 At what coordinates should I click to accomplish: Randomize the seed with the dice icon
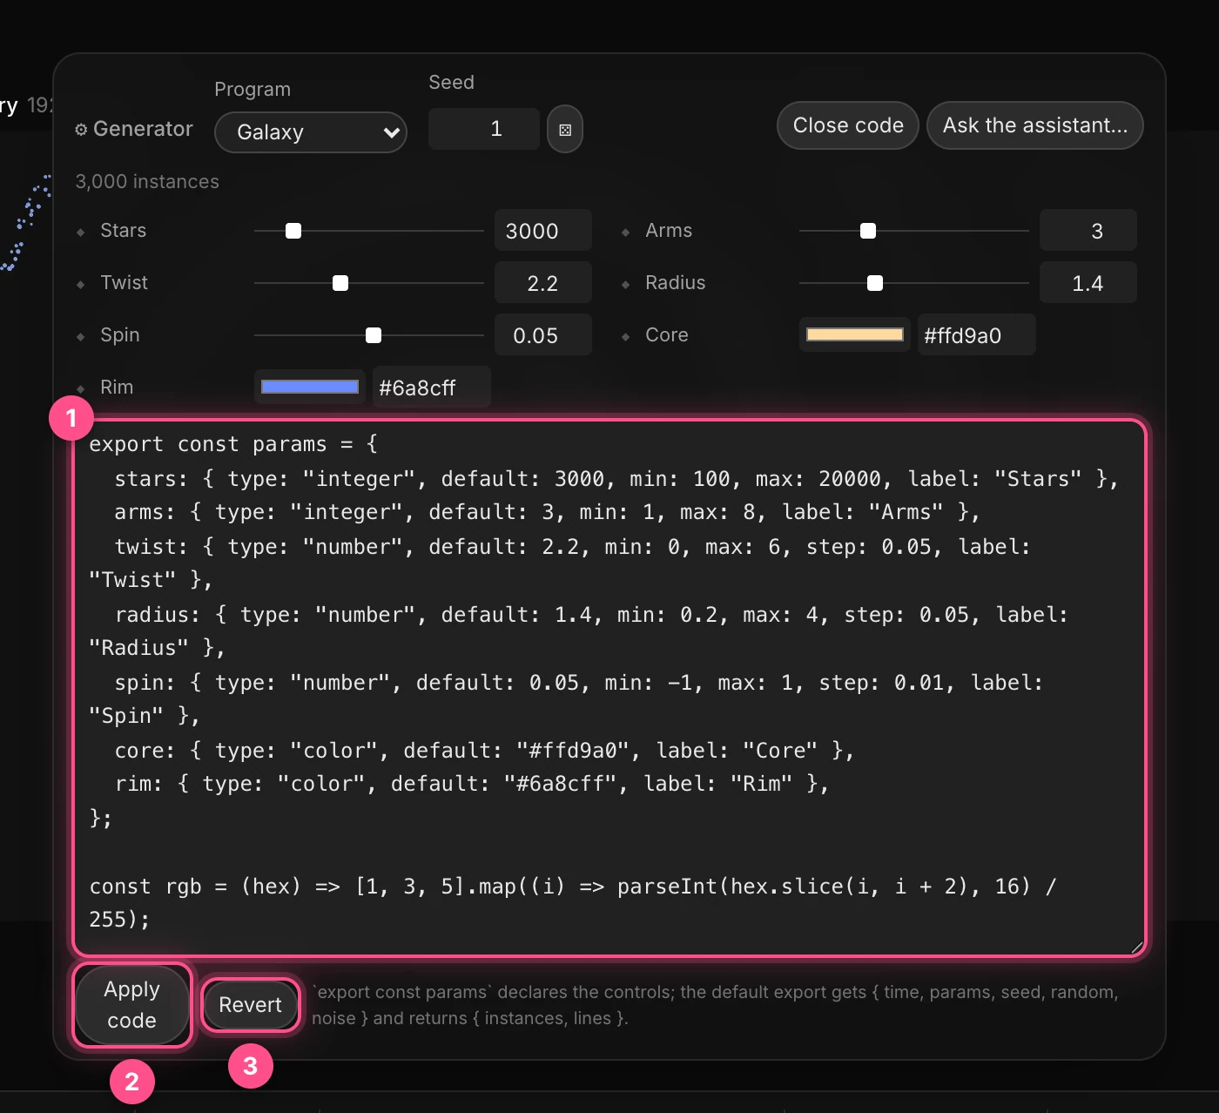pyautogui.click(x=565, y=130)
